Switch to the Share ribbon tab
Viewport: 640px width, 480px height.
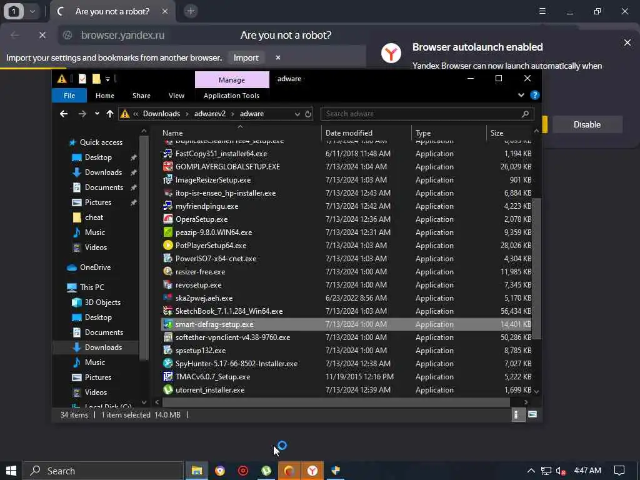(141, 96)
